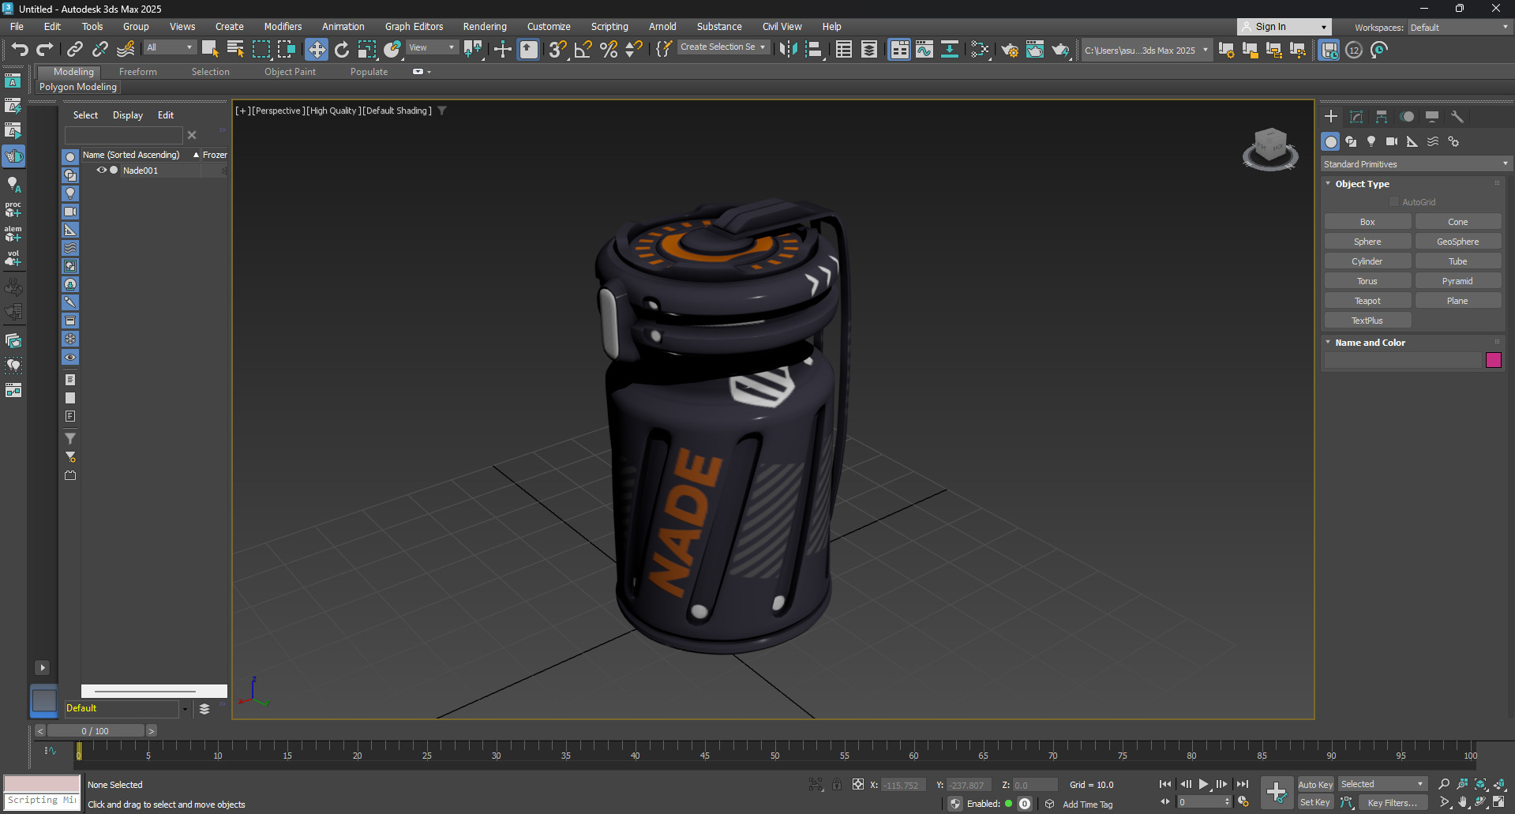Enable the AutoGrid checkbox
This screenshot has height=814, width=1515.
point(1393,202)
